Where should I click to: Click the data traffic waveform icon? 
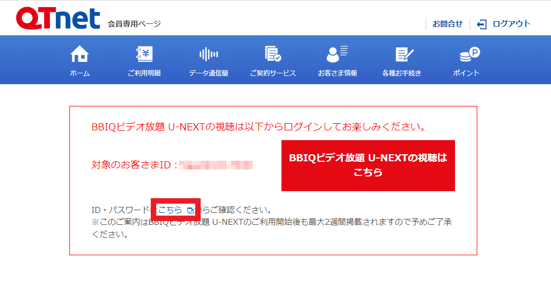click(209, 54)
